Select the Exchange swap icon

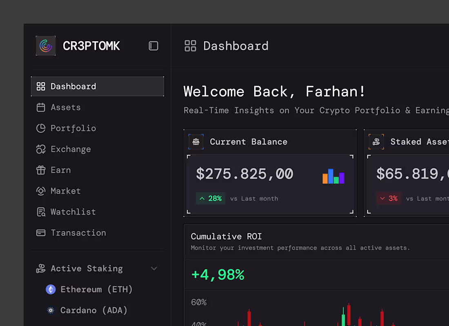click(x=40, y=149)
